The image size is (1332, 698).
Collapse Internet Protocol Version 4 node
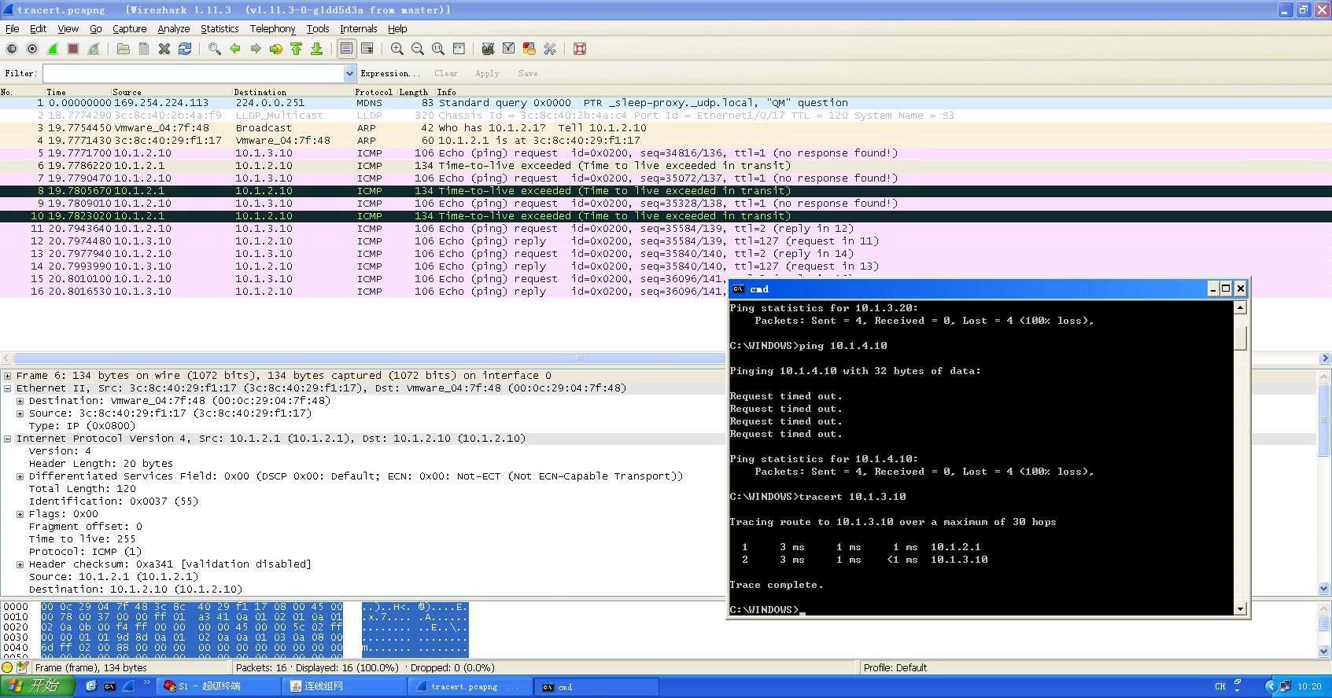(x=8, y=439)
